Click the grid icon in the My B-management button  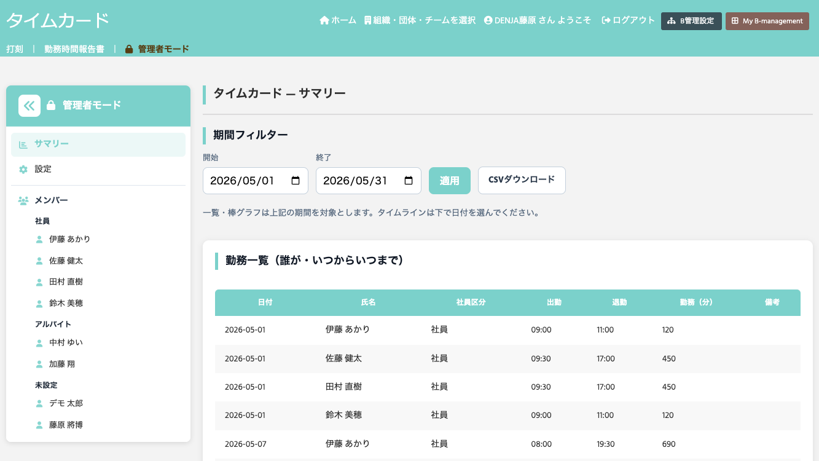(x=735, y=21)
